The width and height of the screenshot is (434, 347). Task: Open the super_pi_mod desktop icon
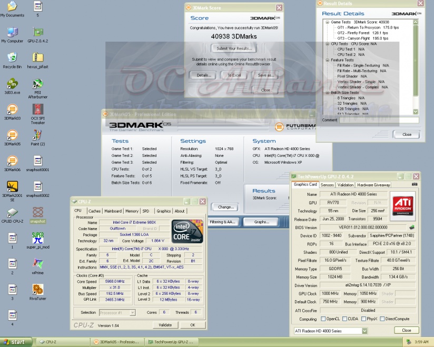pyautogui.click(x=37, y=237)
